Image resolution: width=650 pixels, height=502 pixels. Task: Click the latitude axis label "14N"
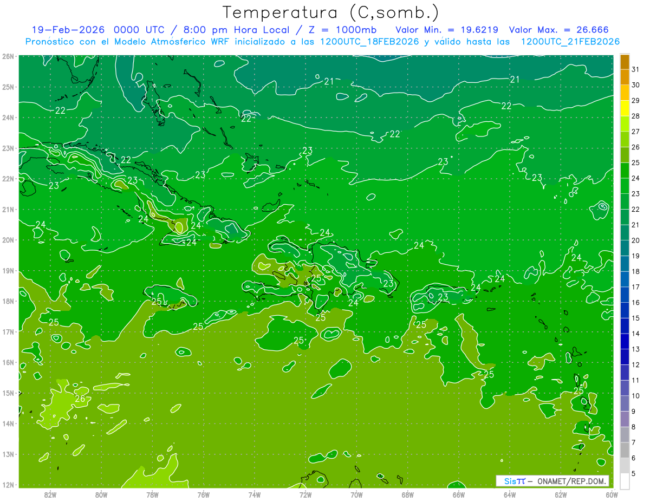(x=8, y=423)
